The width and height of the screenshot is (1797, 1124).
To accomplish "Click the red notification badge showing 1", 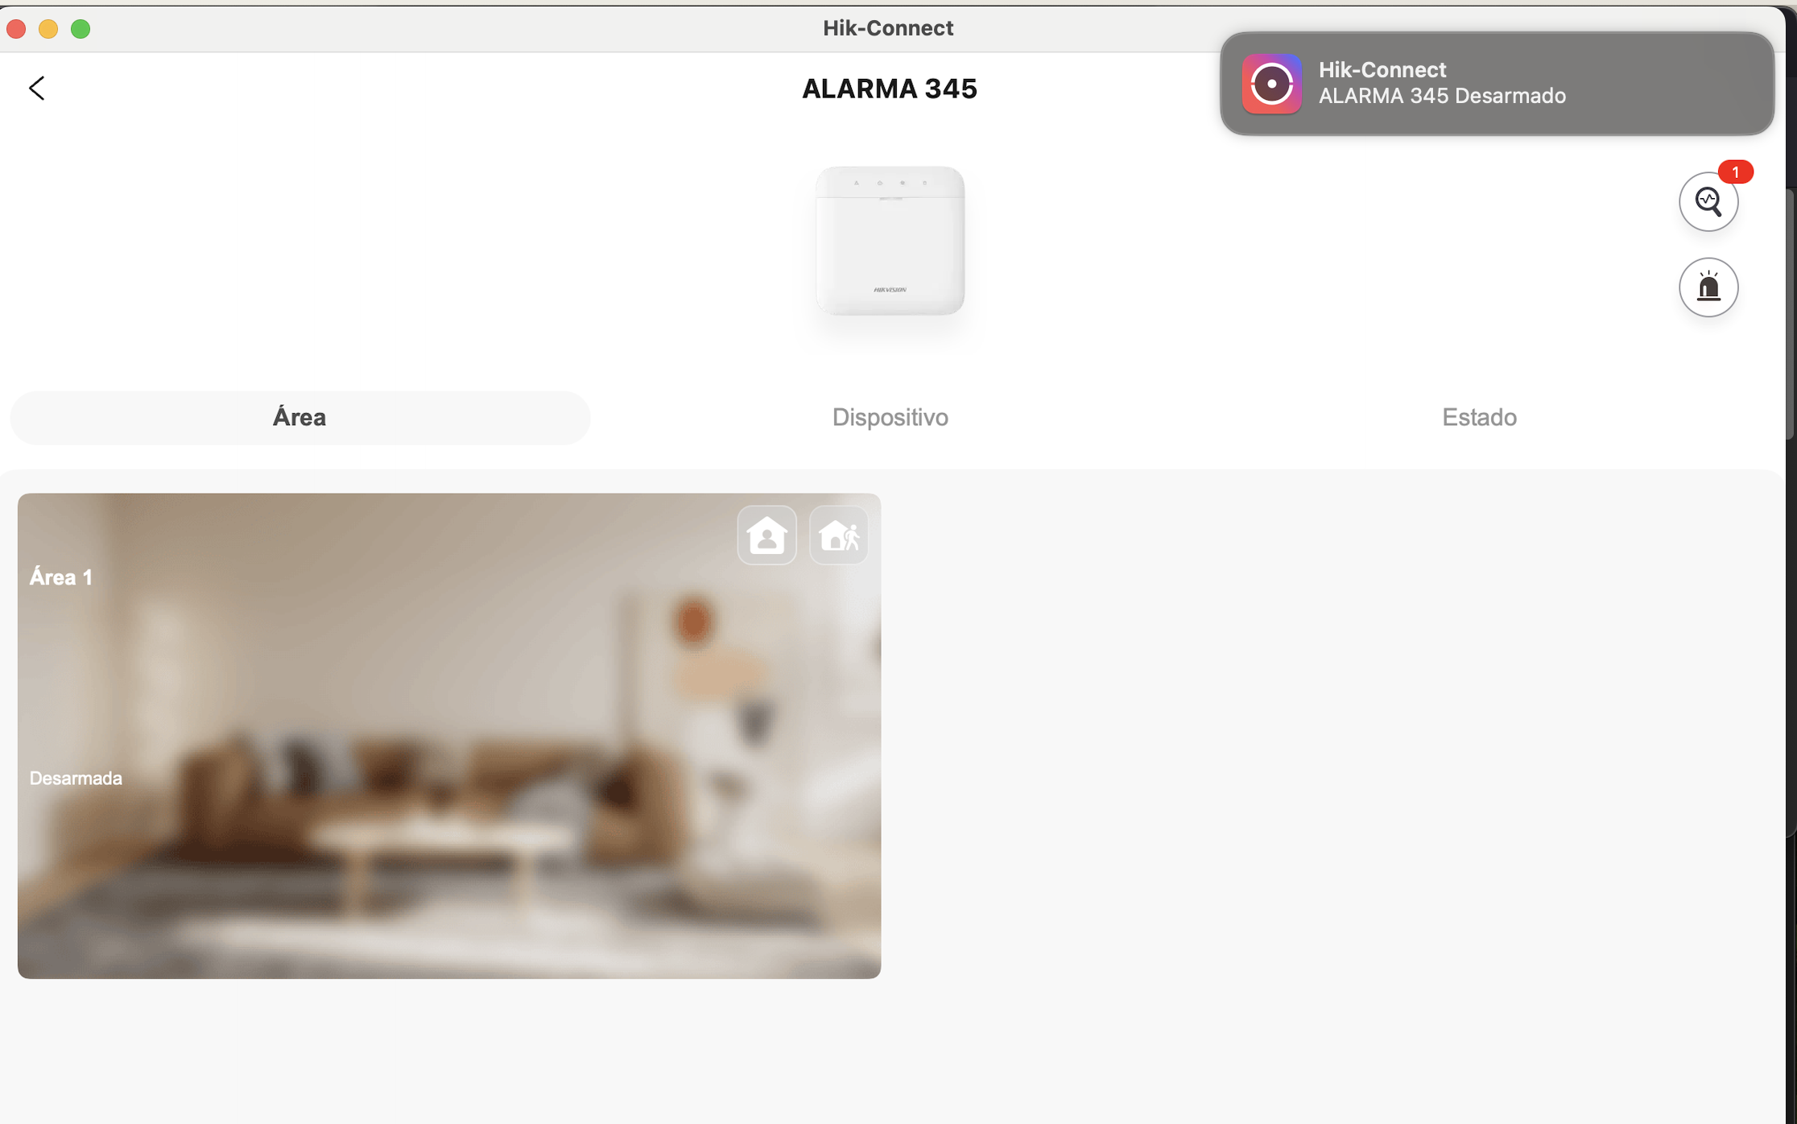I will 1735,171.
